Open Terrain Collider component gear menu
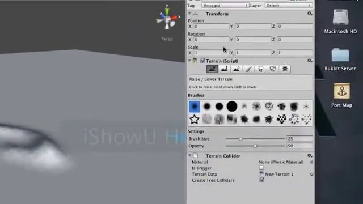 (x=310, y=156)
